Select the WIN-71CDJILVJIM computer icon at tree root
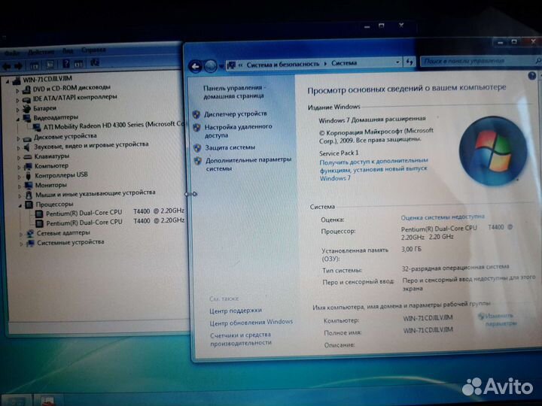 click(16, 80)
